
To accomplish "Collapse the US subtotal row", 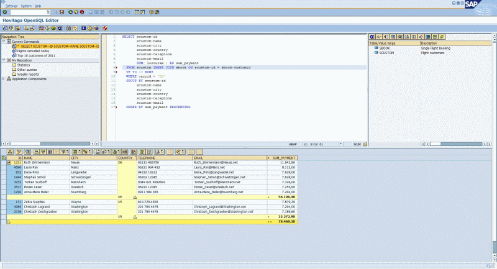I will [x=135, y=217].
